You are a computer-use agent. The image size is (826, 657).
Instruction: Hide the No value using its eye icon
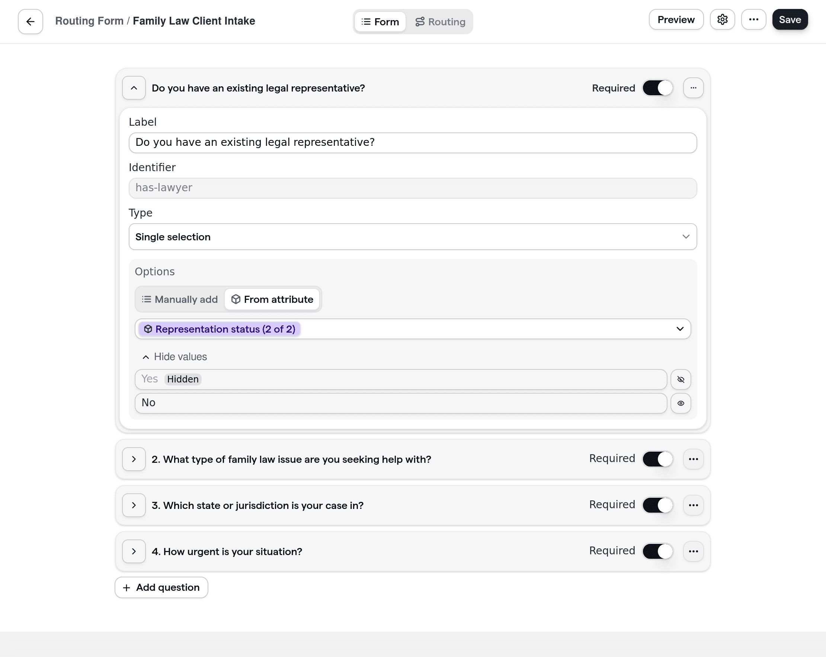(x=681, y=403)
